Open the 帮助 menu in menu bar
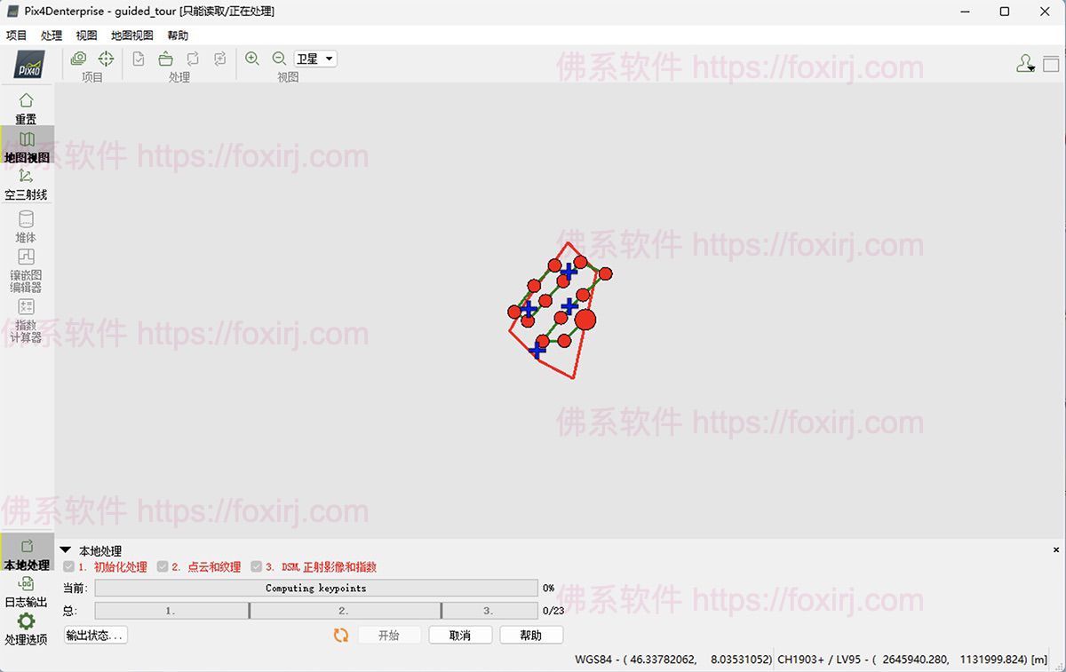Screen dimensions: 1066x672 tap(178, 36)
